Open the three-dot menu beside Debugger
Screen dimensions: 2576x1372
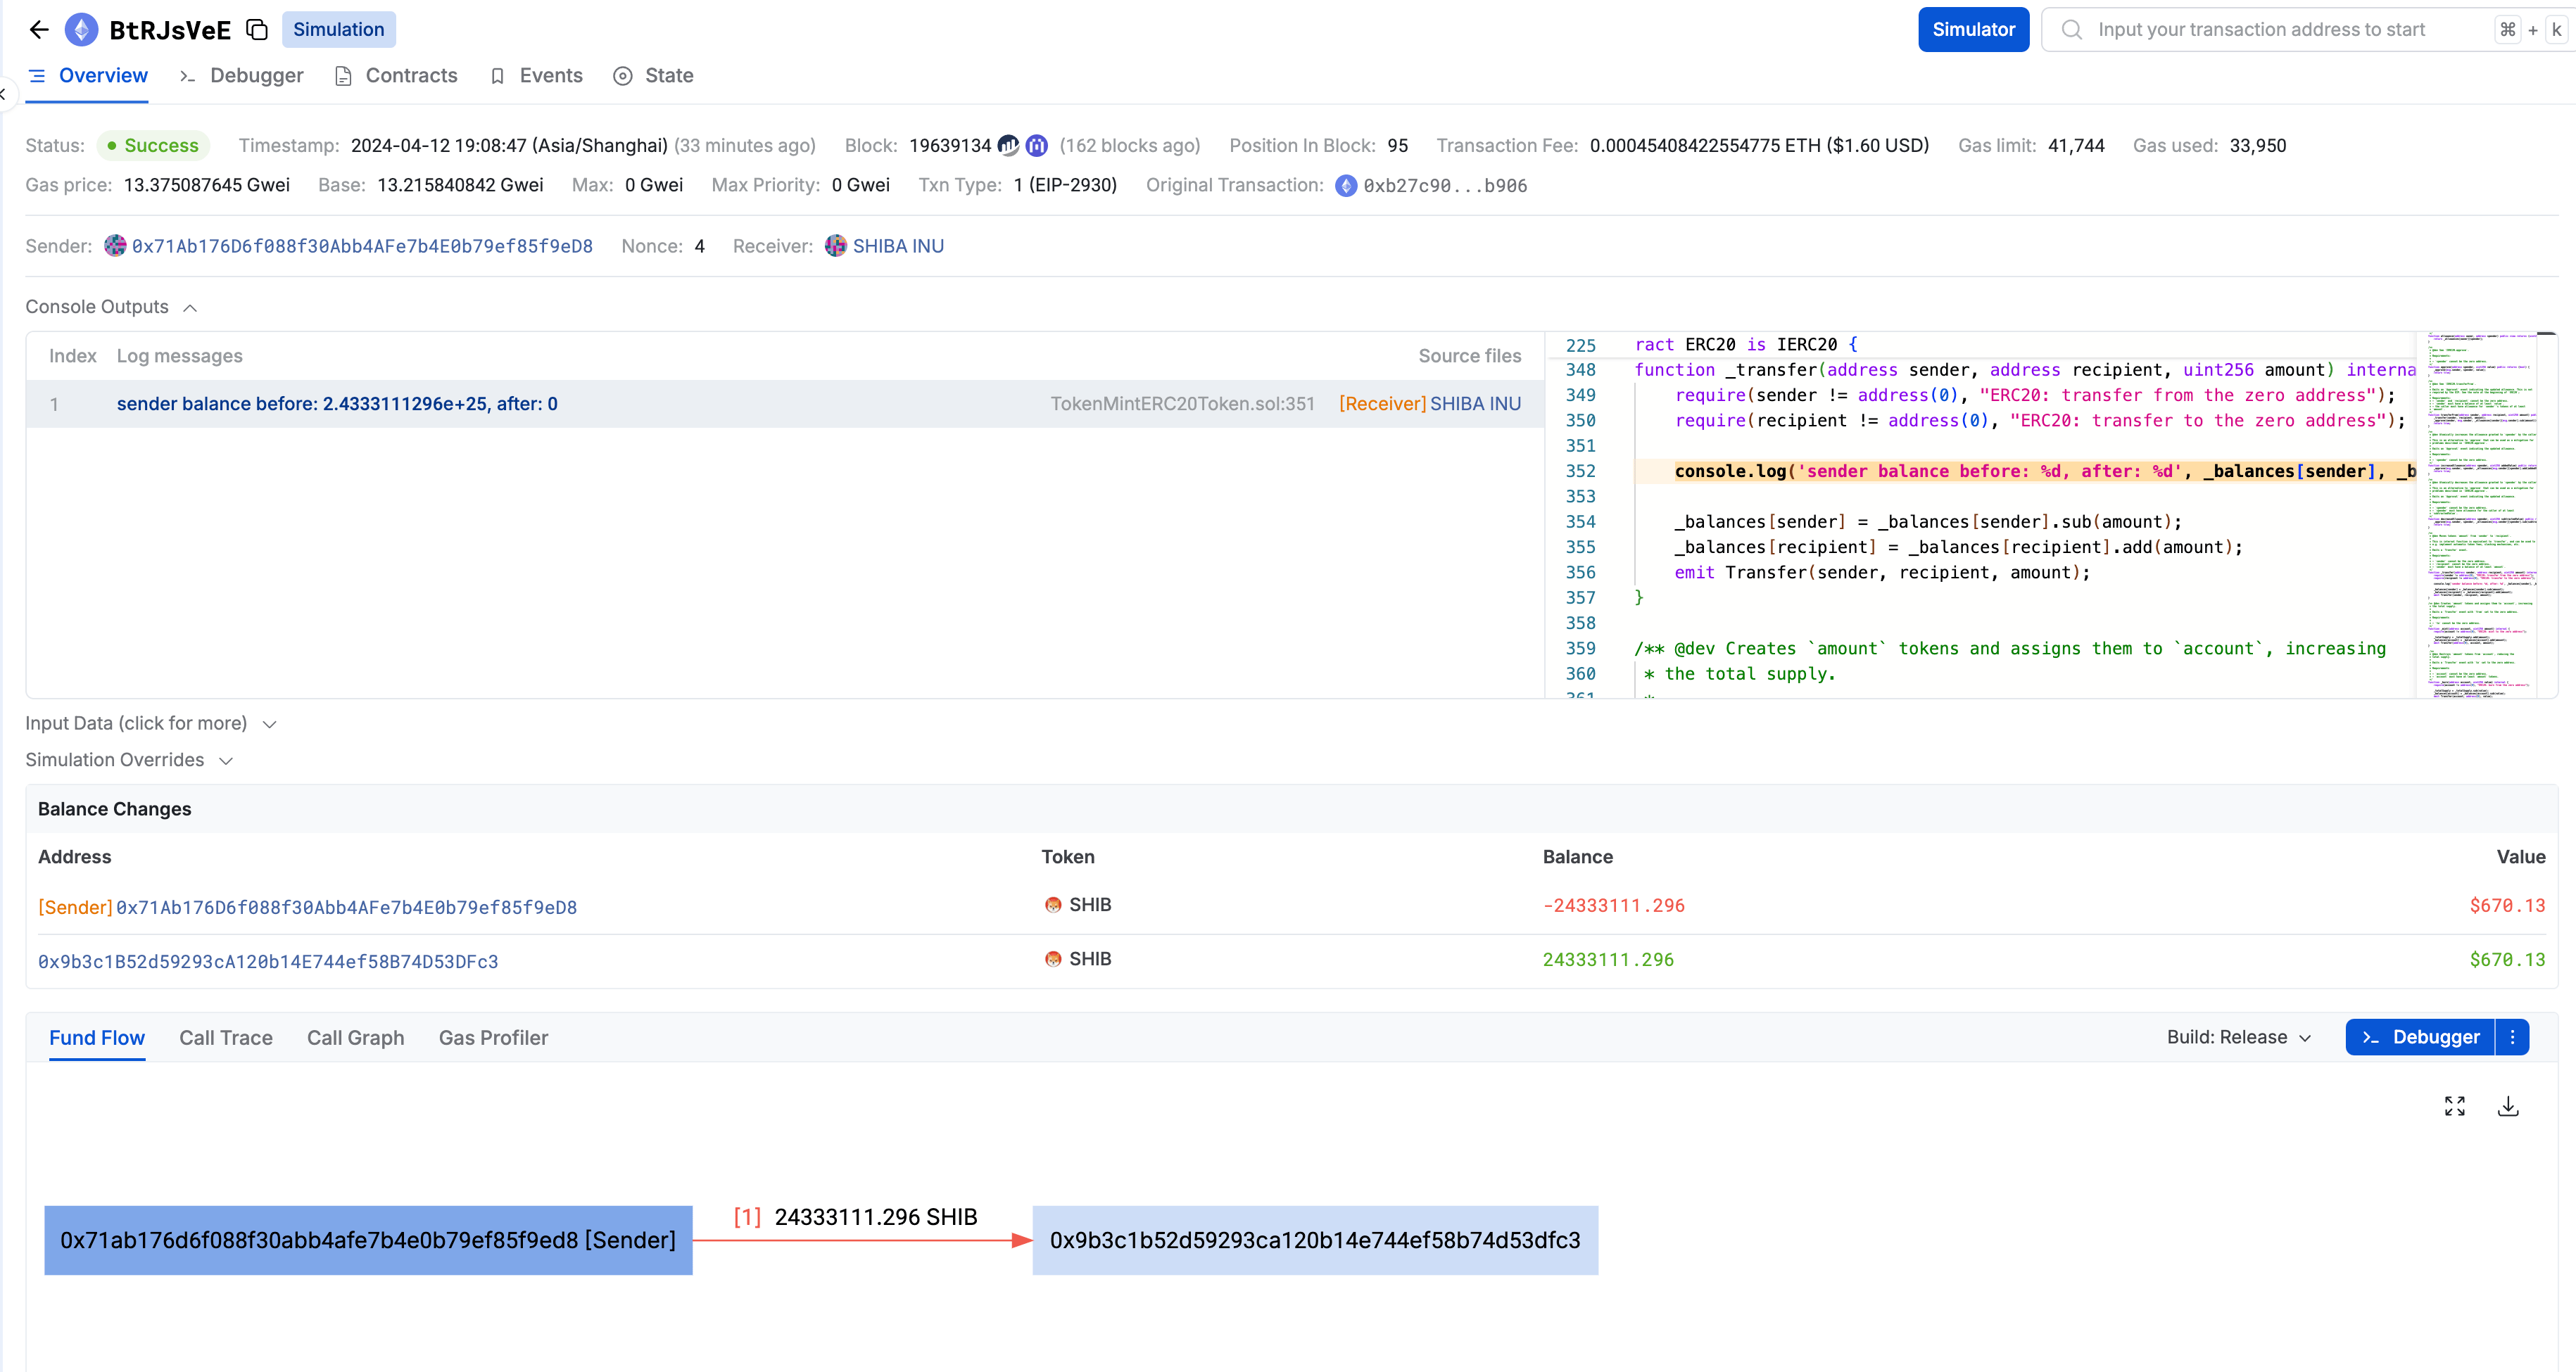(2512, 1037)
